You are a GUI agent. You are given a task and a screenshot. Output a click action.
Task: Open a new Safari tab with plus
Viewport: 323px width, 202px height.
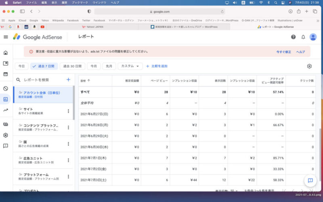pos(306,12)
